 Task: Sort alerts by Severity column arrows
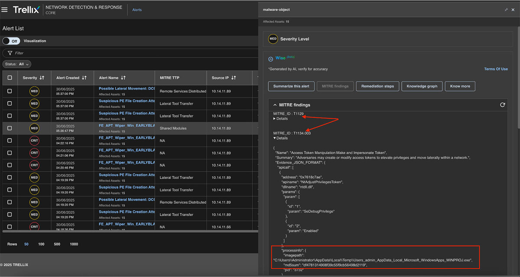(42, 78)
